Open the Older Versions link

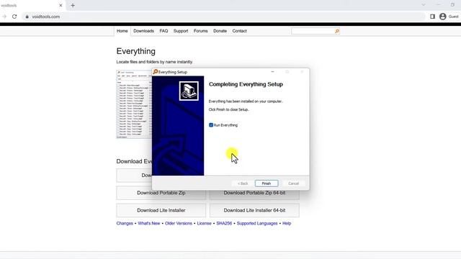pyautogui.click(x=179, y=223)
